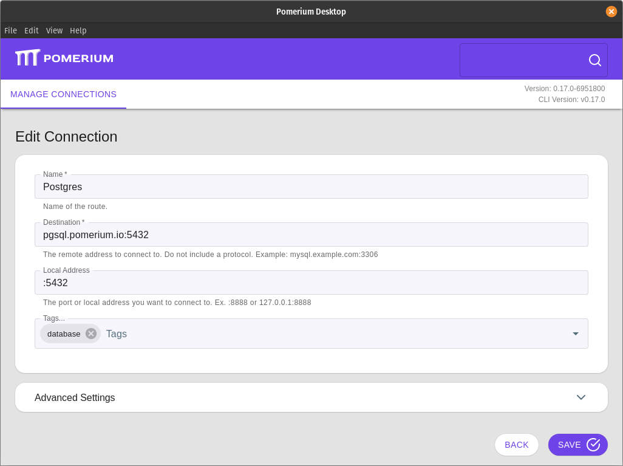Viewport: 623px width, 466px height.
Task: Switch to the MANAGE CONNECTIONS tab
Action: pyautogui.click(x=63, y=94)
